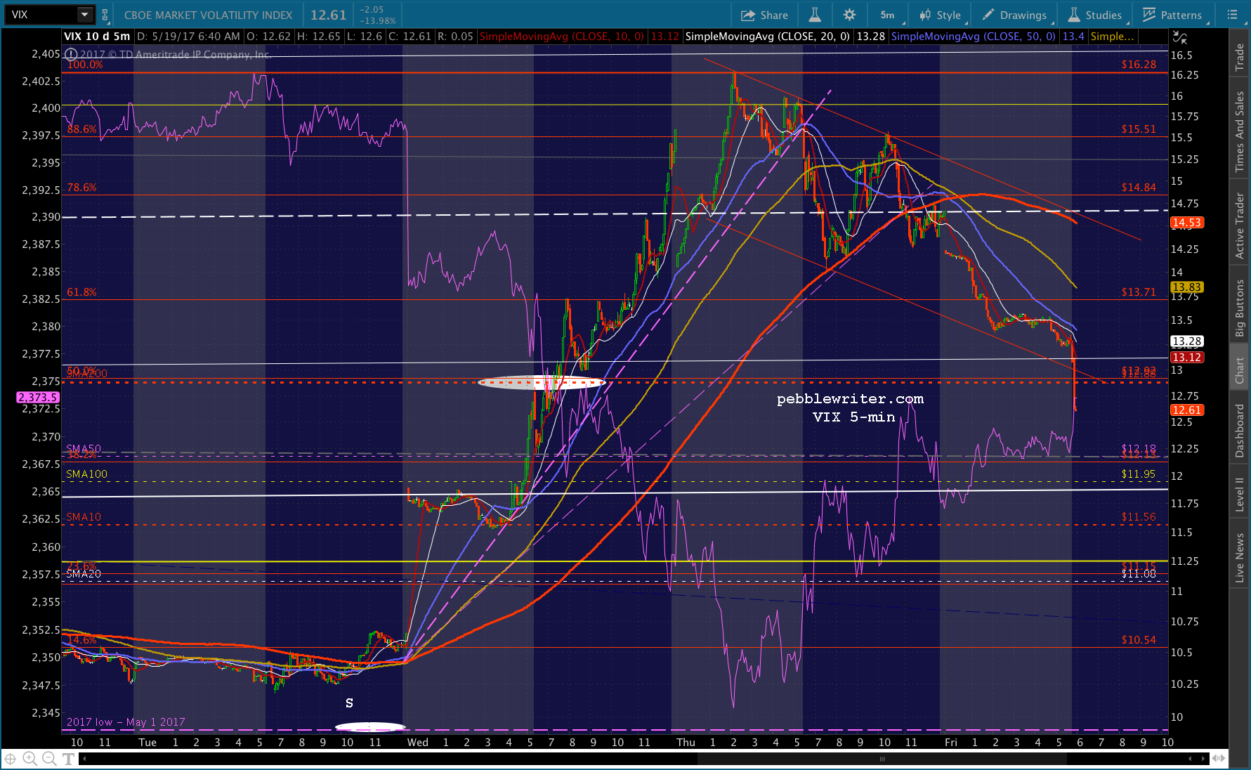Open the Studies menu
This screenshot has height=770, width=1251.
pyautogui.click(x=1095, y=15)
